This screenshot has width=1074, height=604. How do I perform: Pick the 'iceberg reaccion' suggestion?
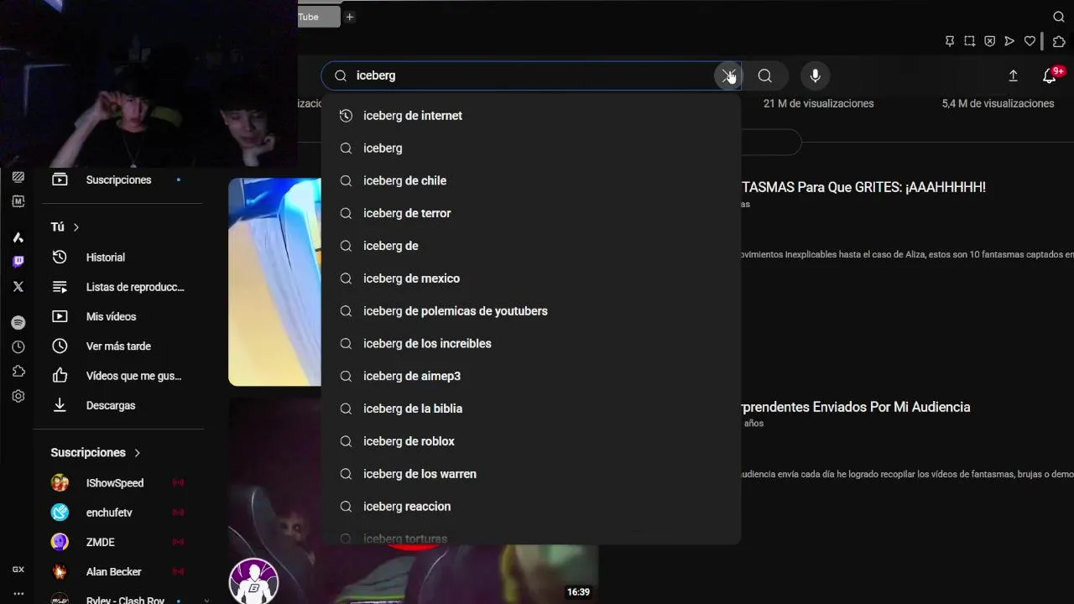pyautogui.click(x=530, y=507)
